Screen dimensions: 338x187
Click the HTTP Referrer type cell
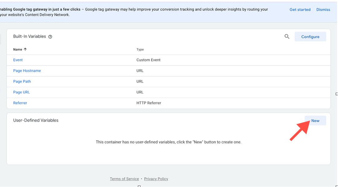pos(149,103)
